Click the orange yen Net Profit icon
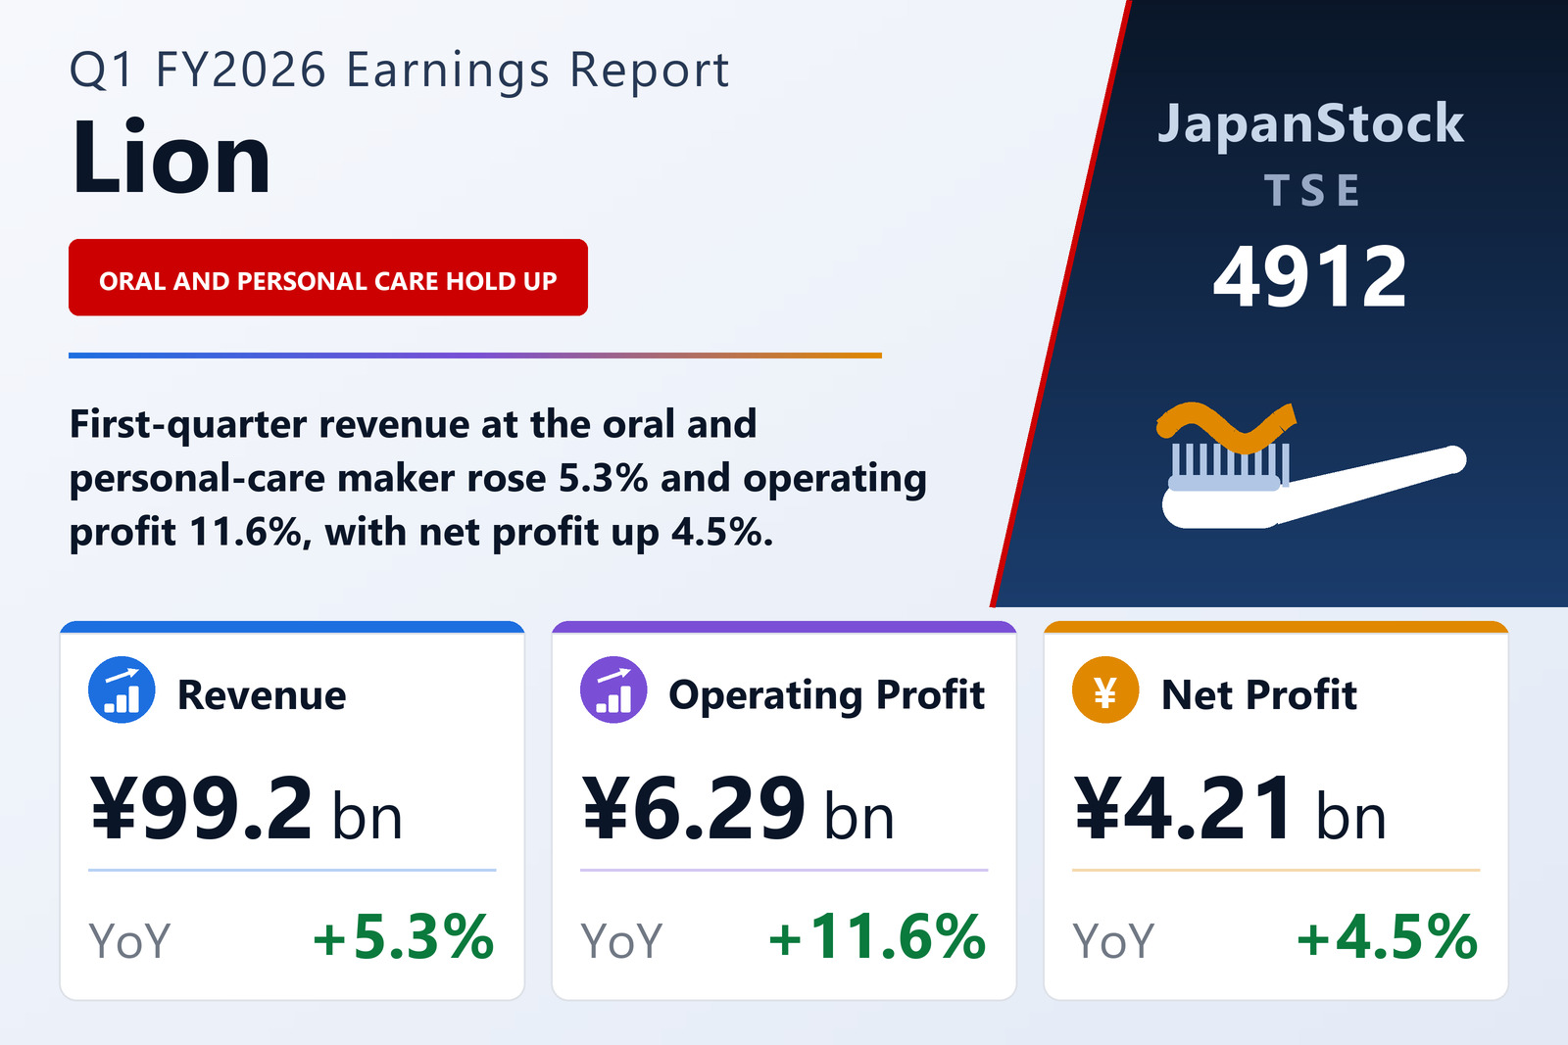The height and width of the screenshot is (1045, 1568). pos(1105,689)
